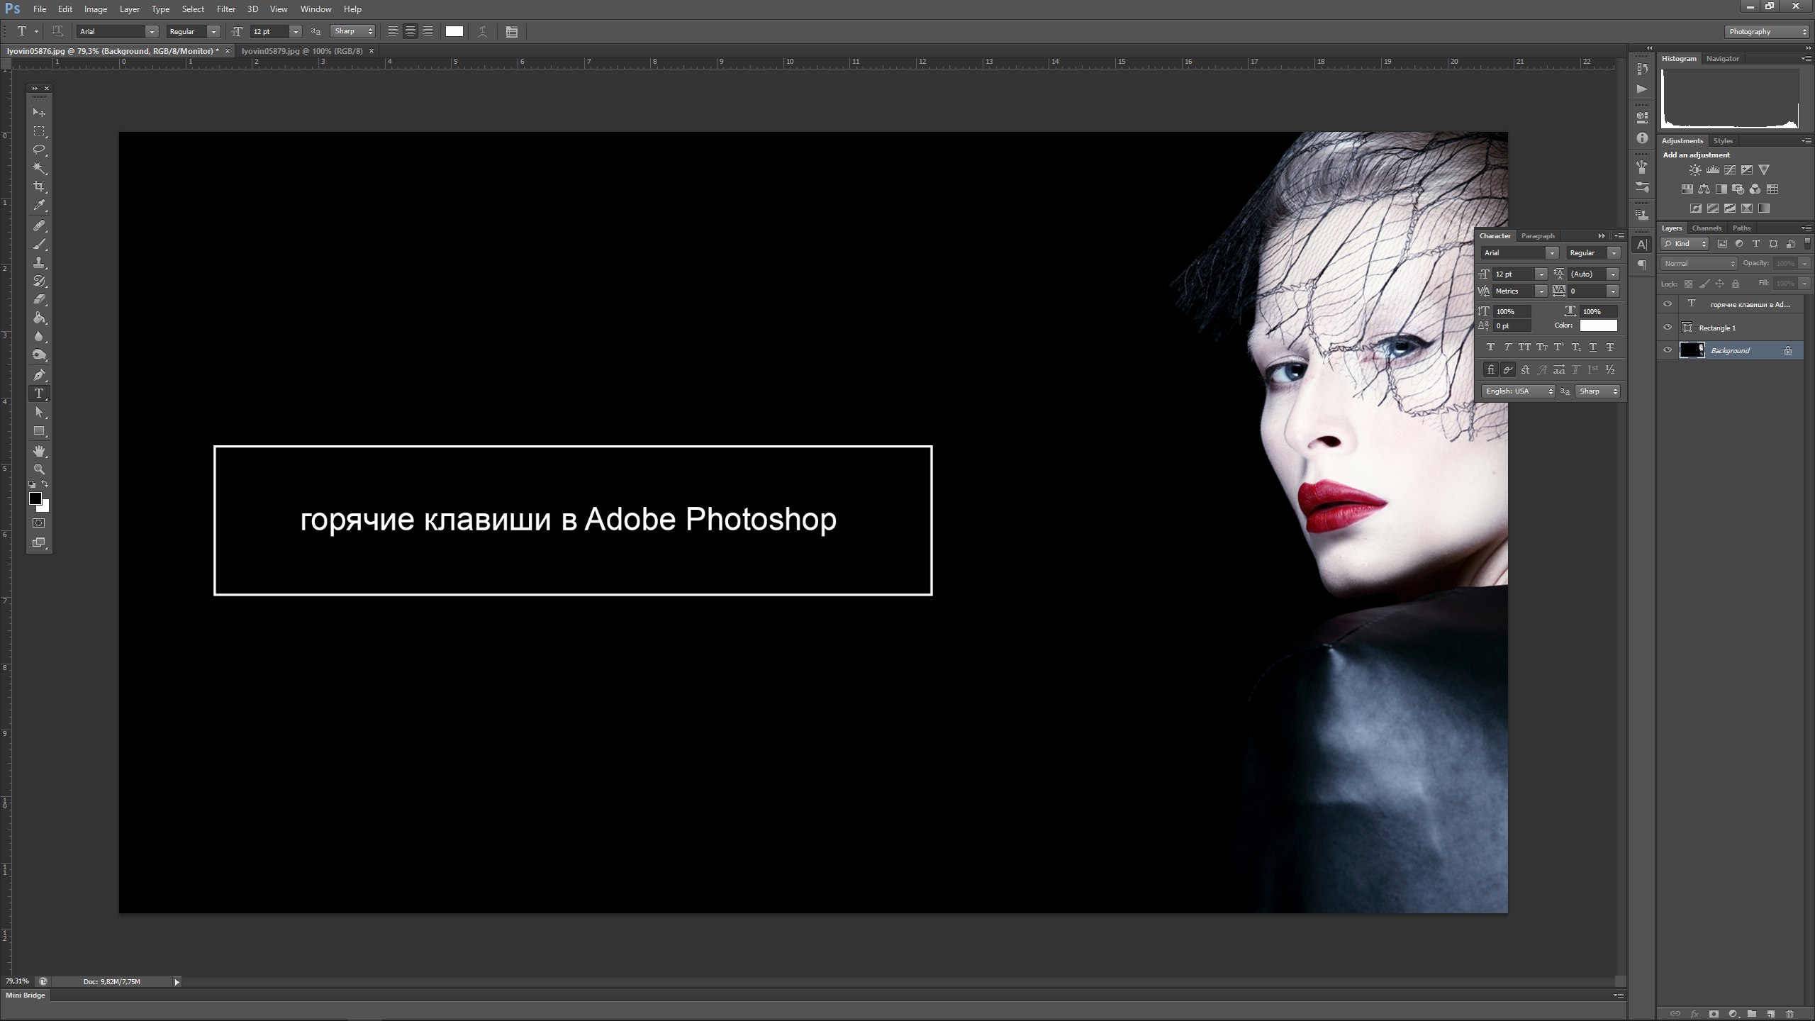The image size is (1815, 1021).
Task: Open the Photography workspace dropdown
Action: click(1766, 31)
